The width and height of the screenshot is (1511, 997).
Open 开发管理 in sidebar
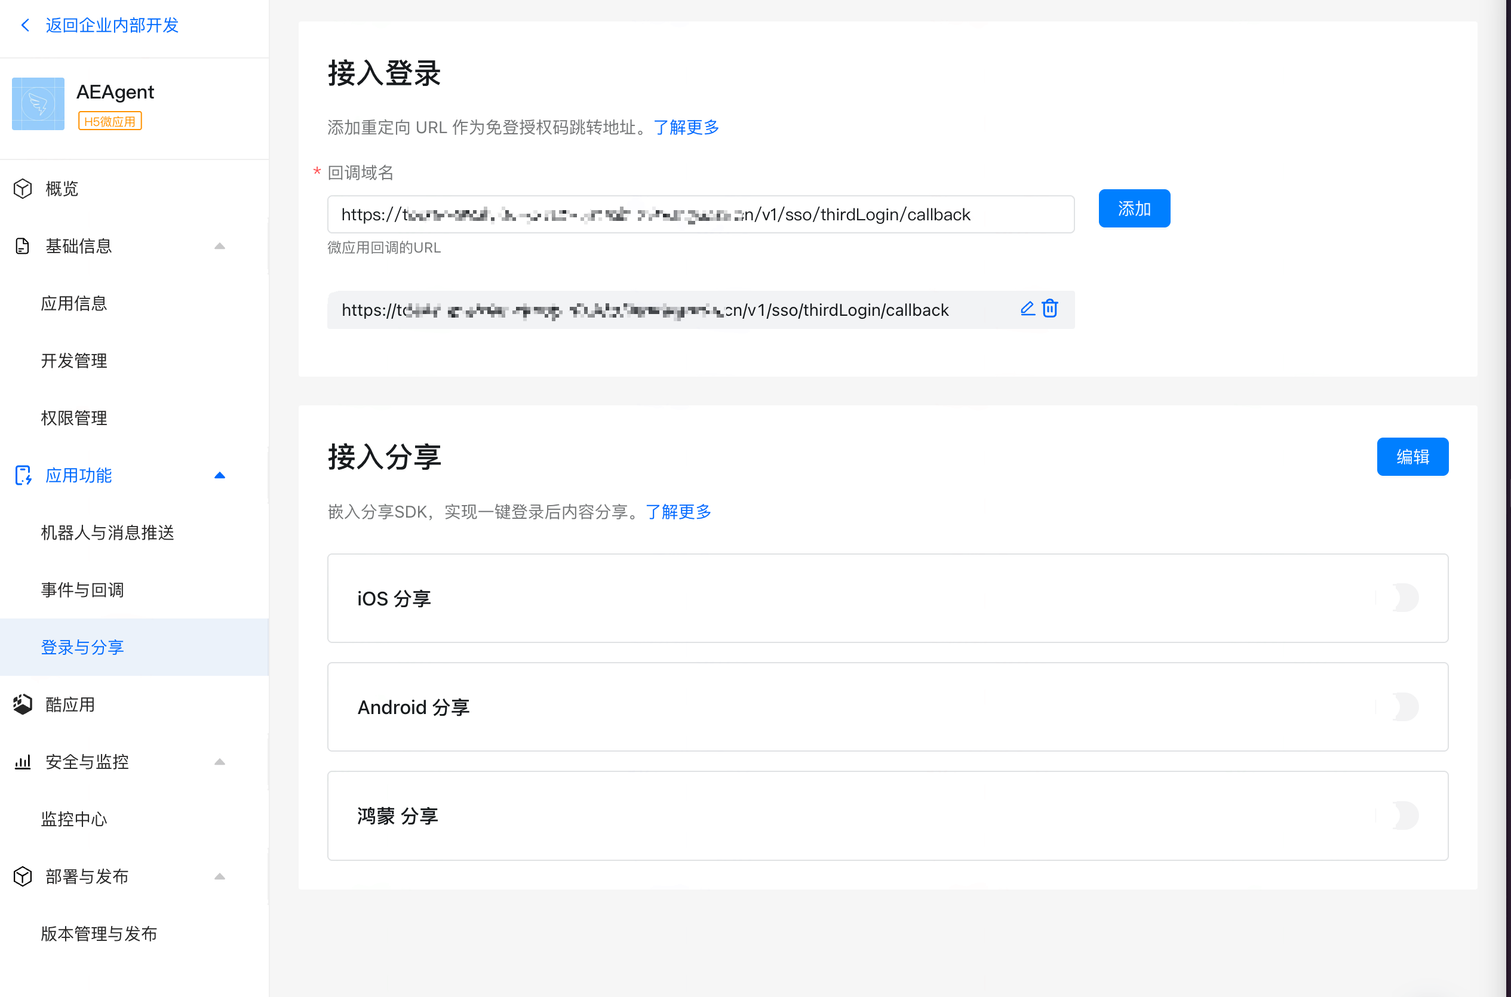coord(74,361)
